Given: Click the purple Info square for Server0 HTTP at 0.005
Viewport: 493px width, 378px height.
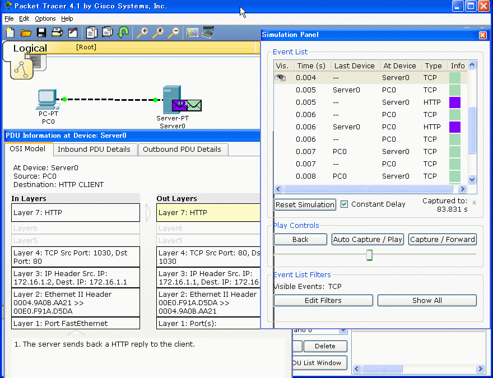Looking at the screenshot, I should point(455,102).
